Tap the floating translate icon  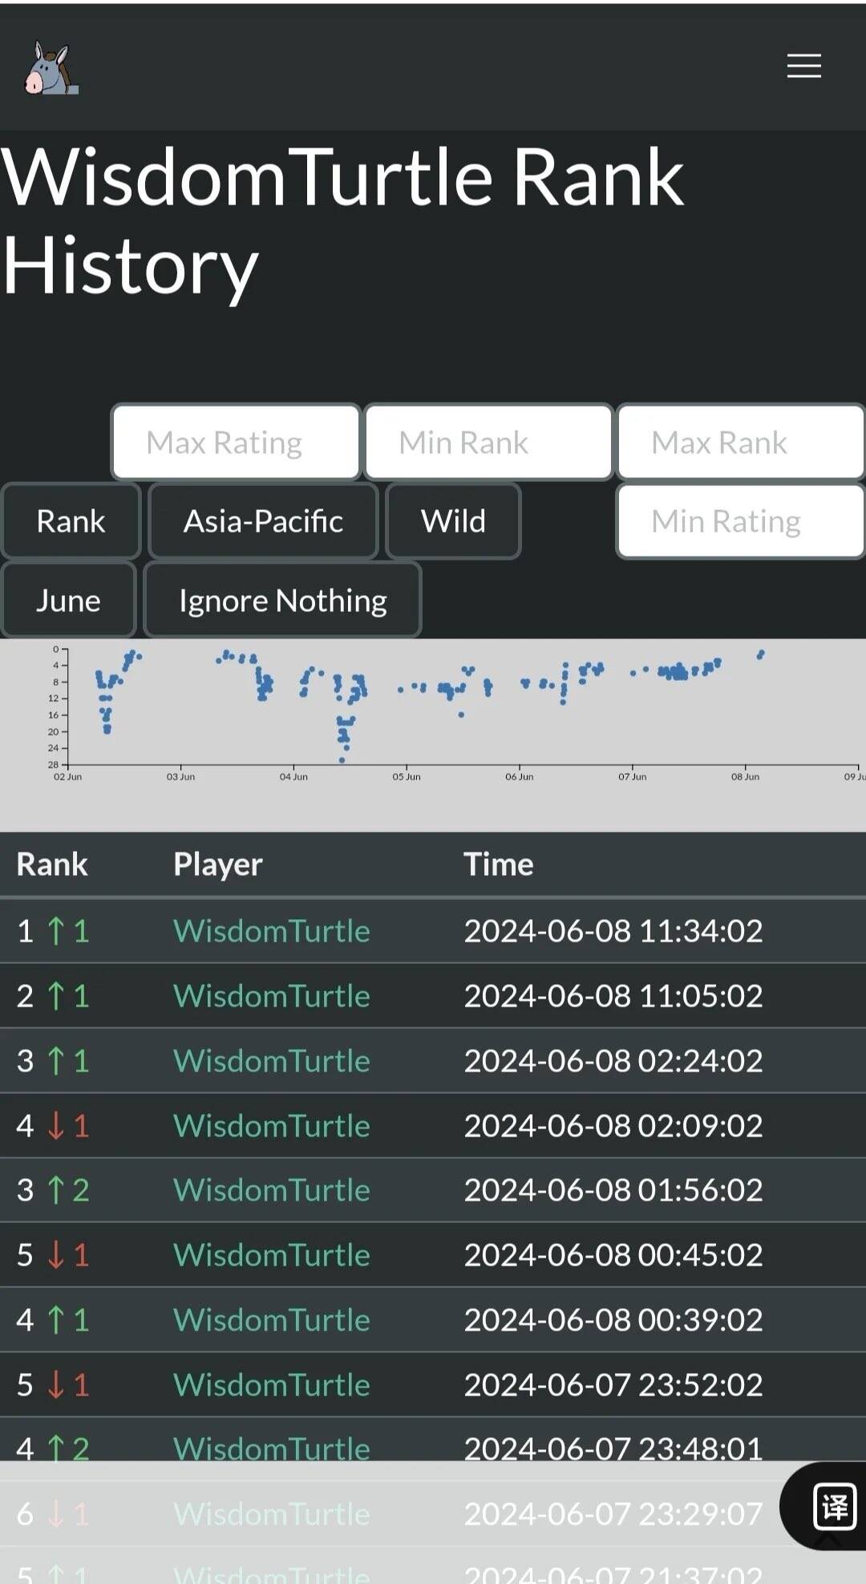click(834, 1506)
